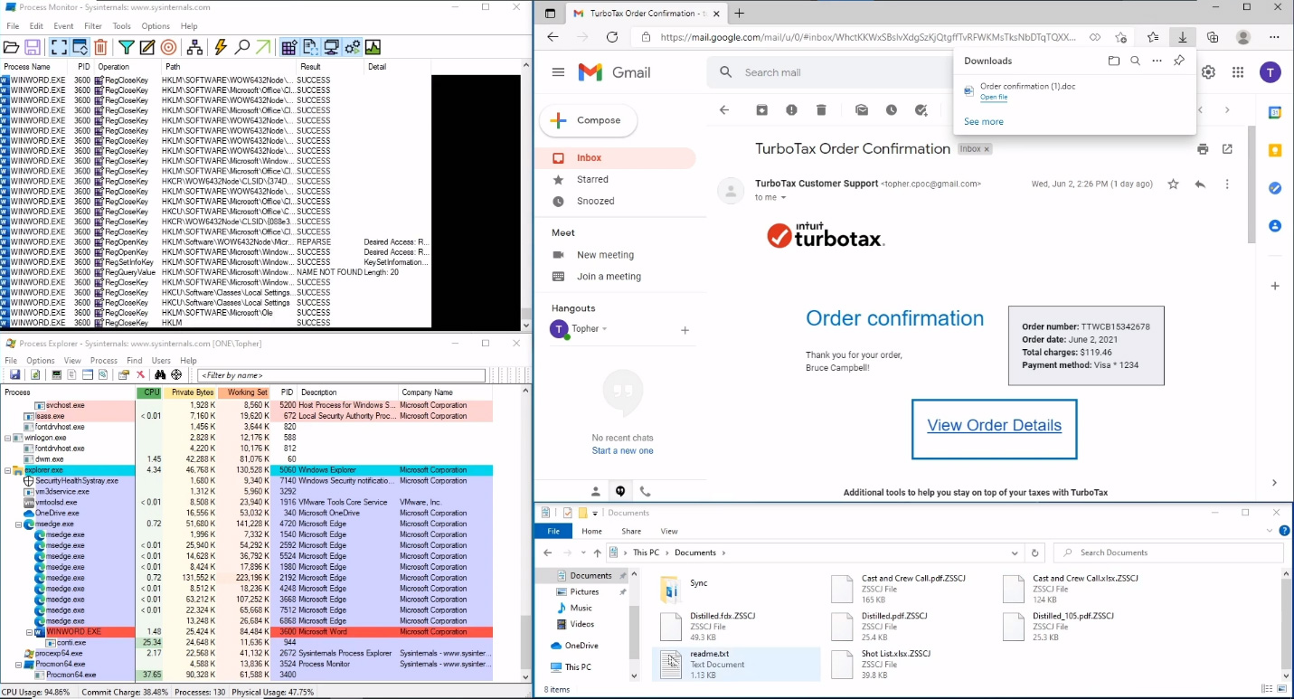Click the View Order Details link
This screenshot has height=699, width=1294.
pyautogui.click(x=995, y=425)
